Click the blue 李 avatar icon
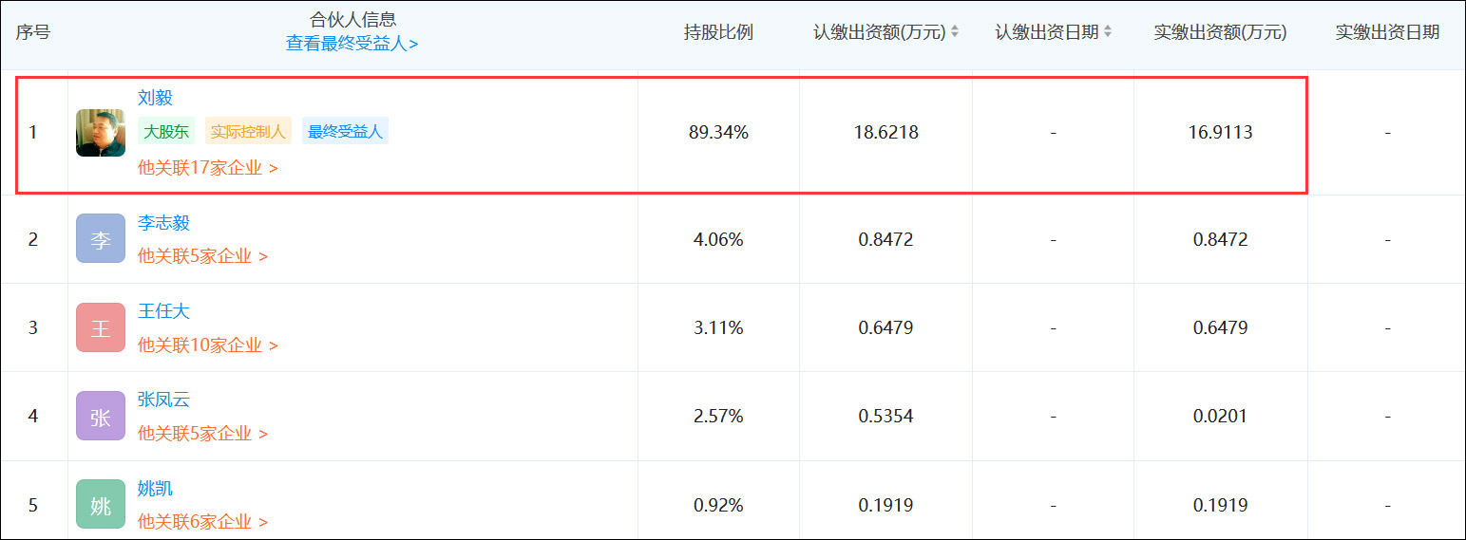 pos(101,239)
